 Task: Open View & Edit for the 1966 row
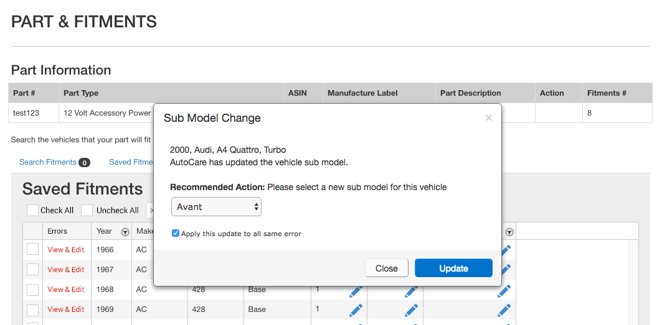coord(65,250)
